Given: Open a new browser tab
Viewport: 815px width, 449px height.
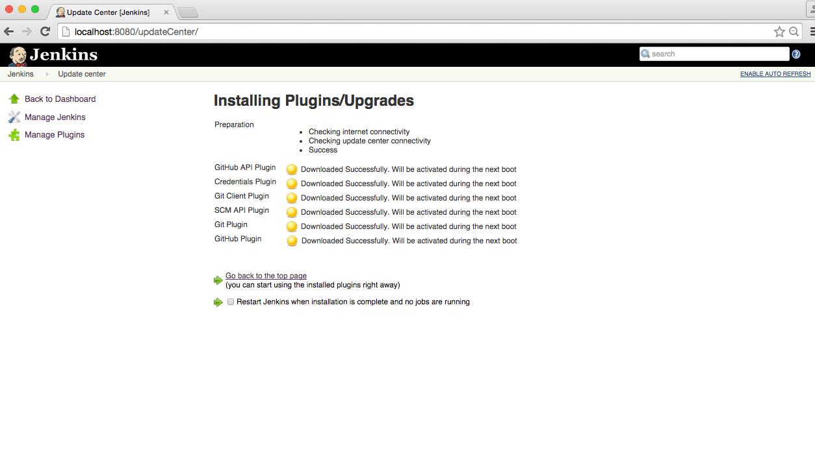Looking at the screenshot, I should pyautogui.click(x=188, y=13).
